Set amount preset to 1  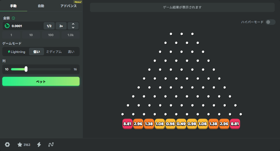pos(11,35)
